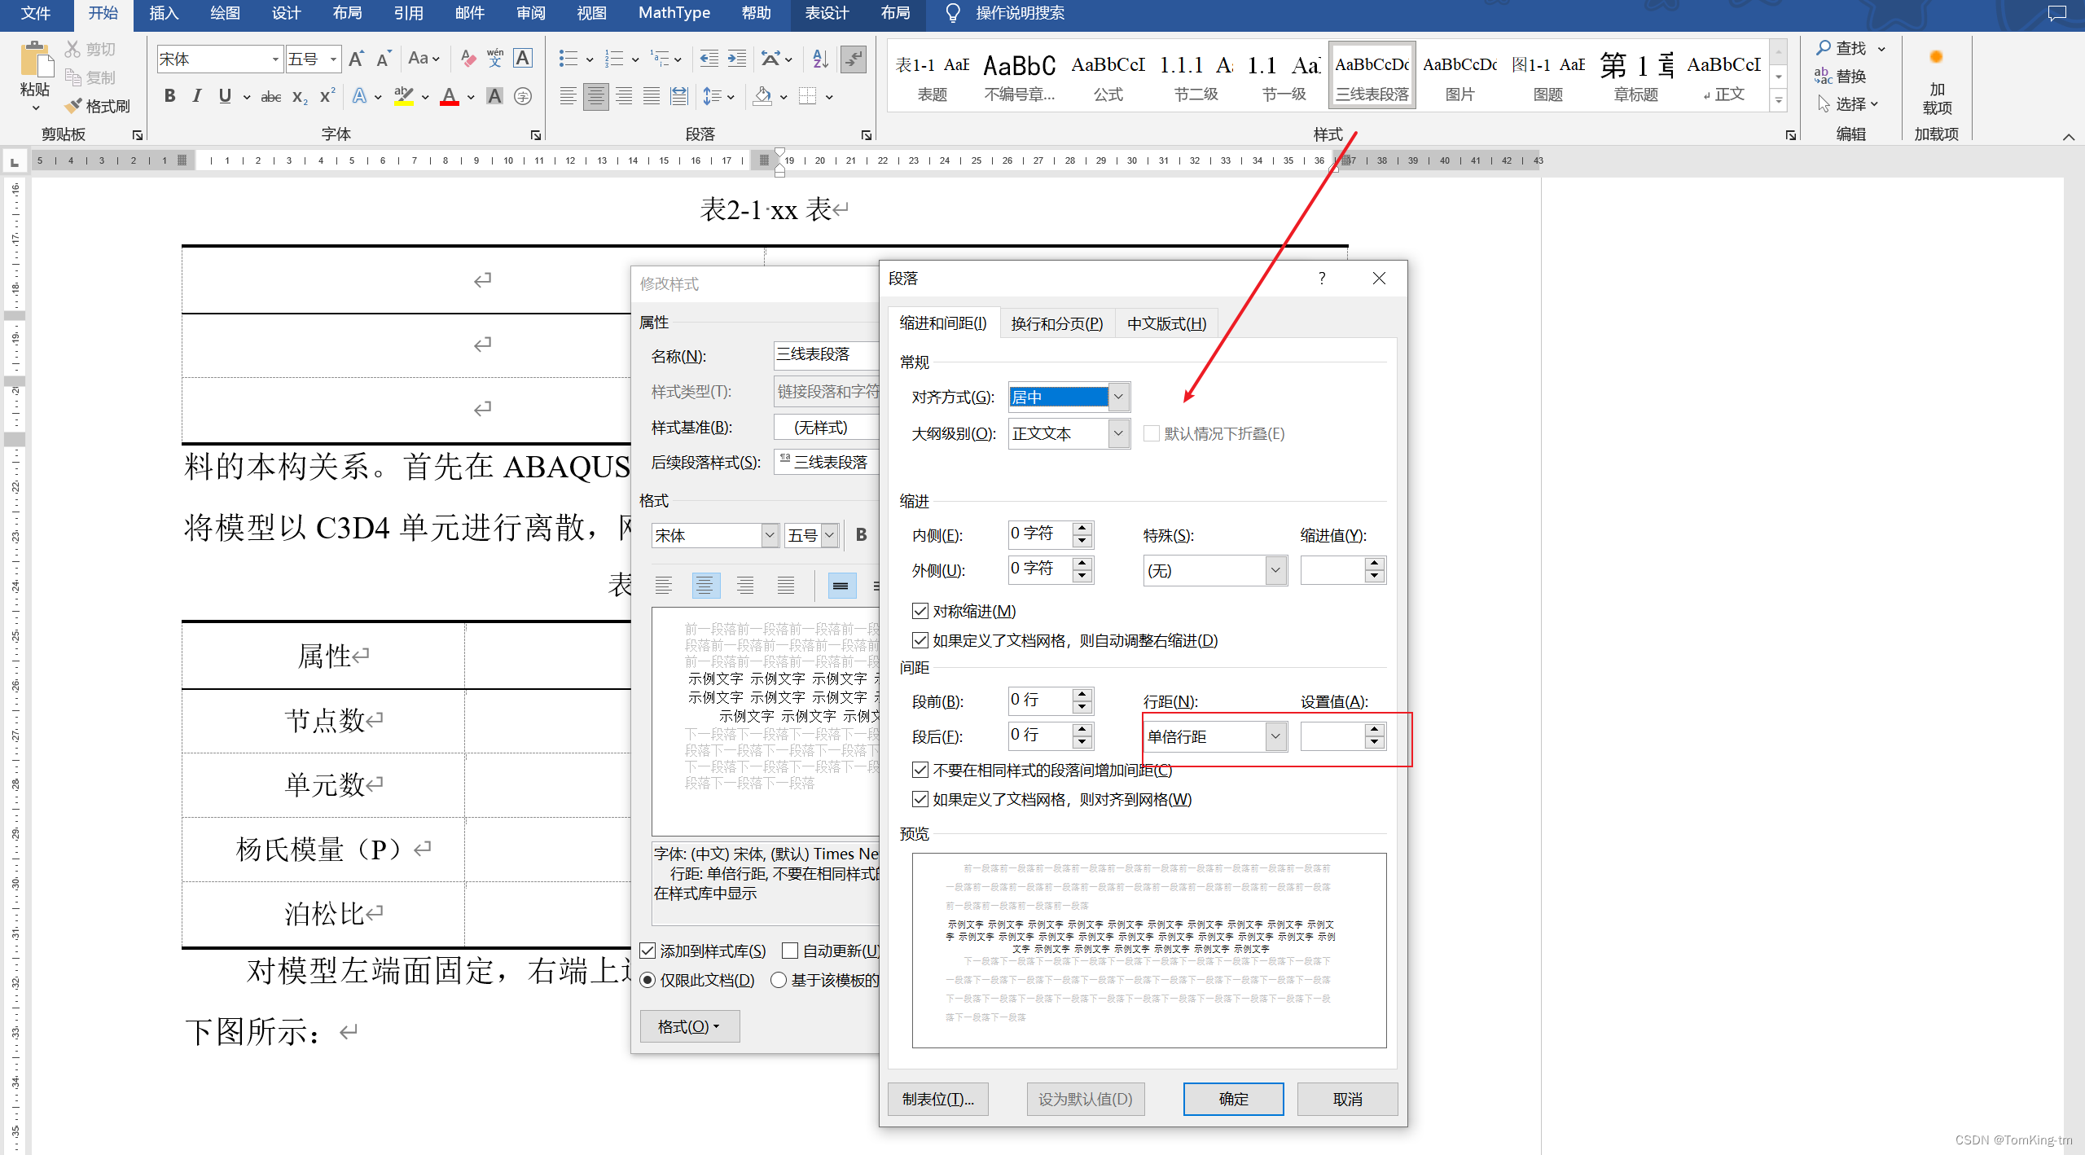The height and width of the screenshot is (1155, 2085).
Task: Switch to 换行和分页 tab
Action: (1056, 324)
